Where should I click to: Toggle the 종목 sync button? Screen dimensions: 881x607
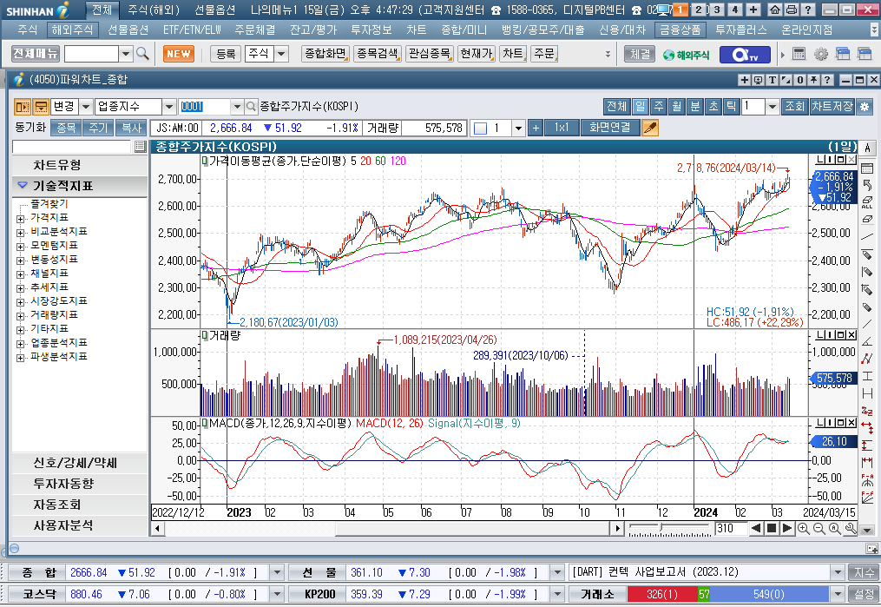pos(66,129)
